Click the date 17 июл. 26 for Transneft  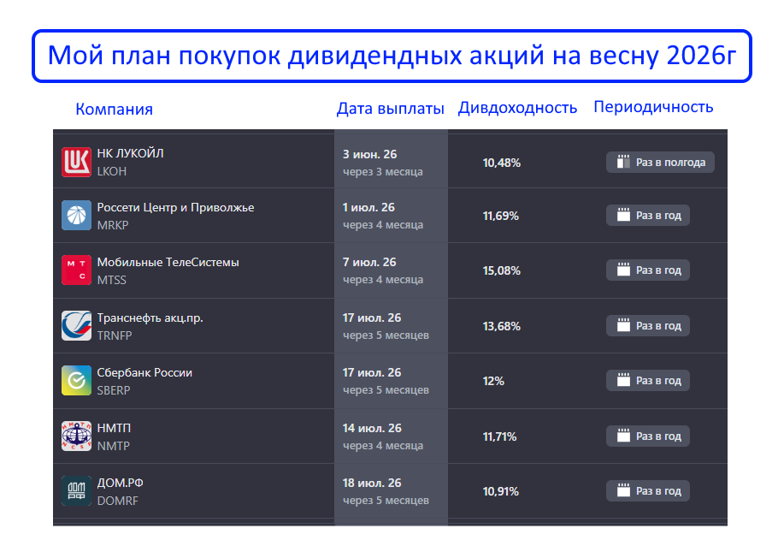(372, 318)
